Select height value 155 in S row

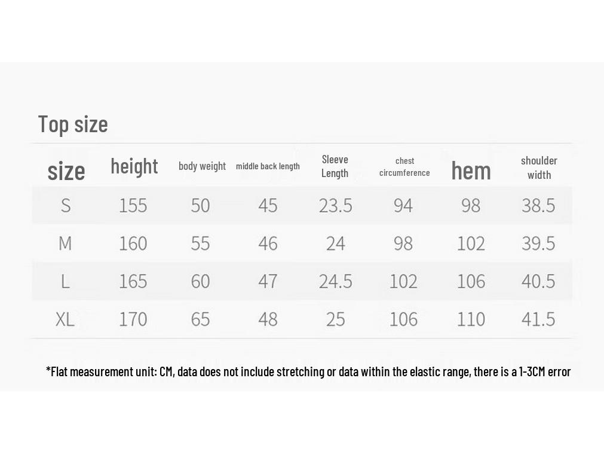(133, 206)
